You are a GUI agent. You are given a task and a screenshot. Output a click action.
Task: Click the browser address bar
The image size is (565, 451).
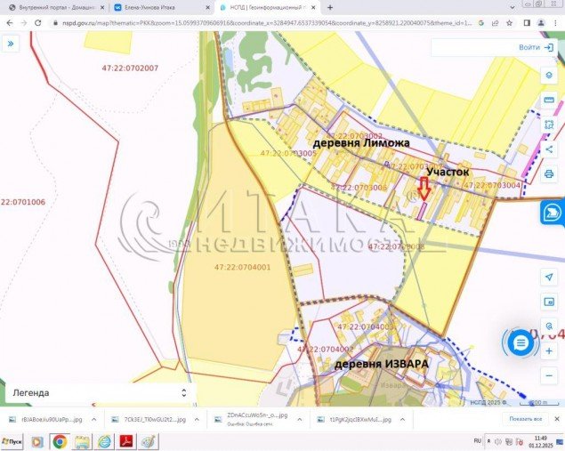click(x=267, y=23)
